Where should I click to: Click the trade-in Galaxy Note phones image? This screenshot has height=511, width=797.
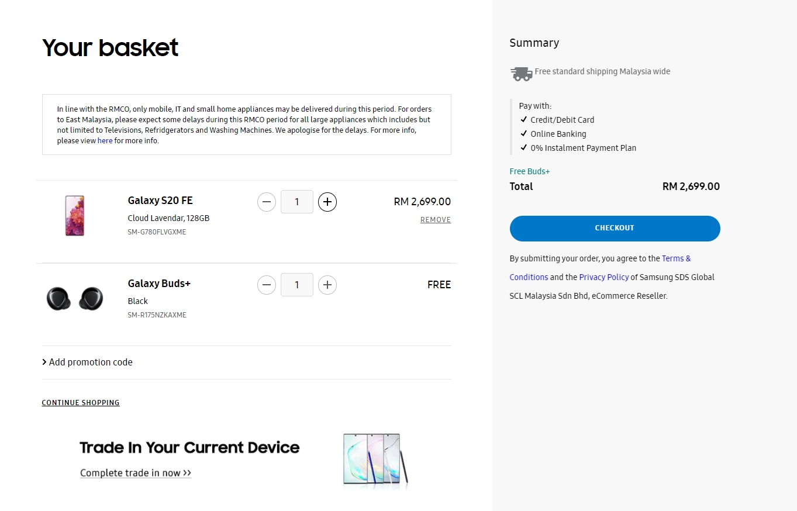[x=375, y=460]
